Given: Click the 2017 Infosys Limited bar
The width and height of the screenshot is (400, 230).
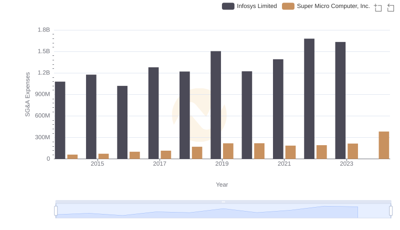Looking at the screenshot, I should [153, 113].
